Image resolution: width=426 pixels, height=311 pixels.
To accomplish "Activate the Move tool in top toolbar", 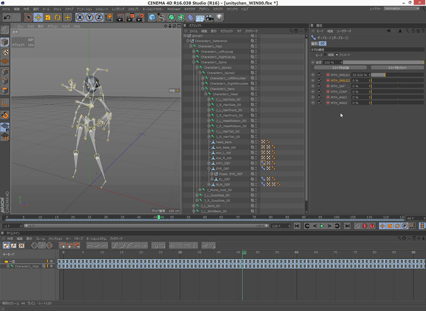I will pos(38,17).
